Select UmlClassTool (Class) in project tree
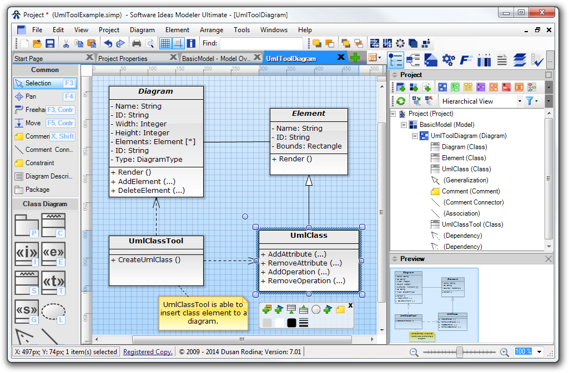The width and height of the screenshot is (569, 373). click(x=472, y=224)
